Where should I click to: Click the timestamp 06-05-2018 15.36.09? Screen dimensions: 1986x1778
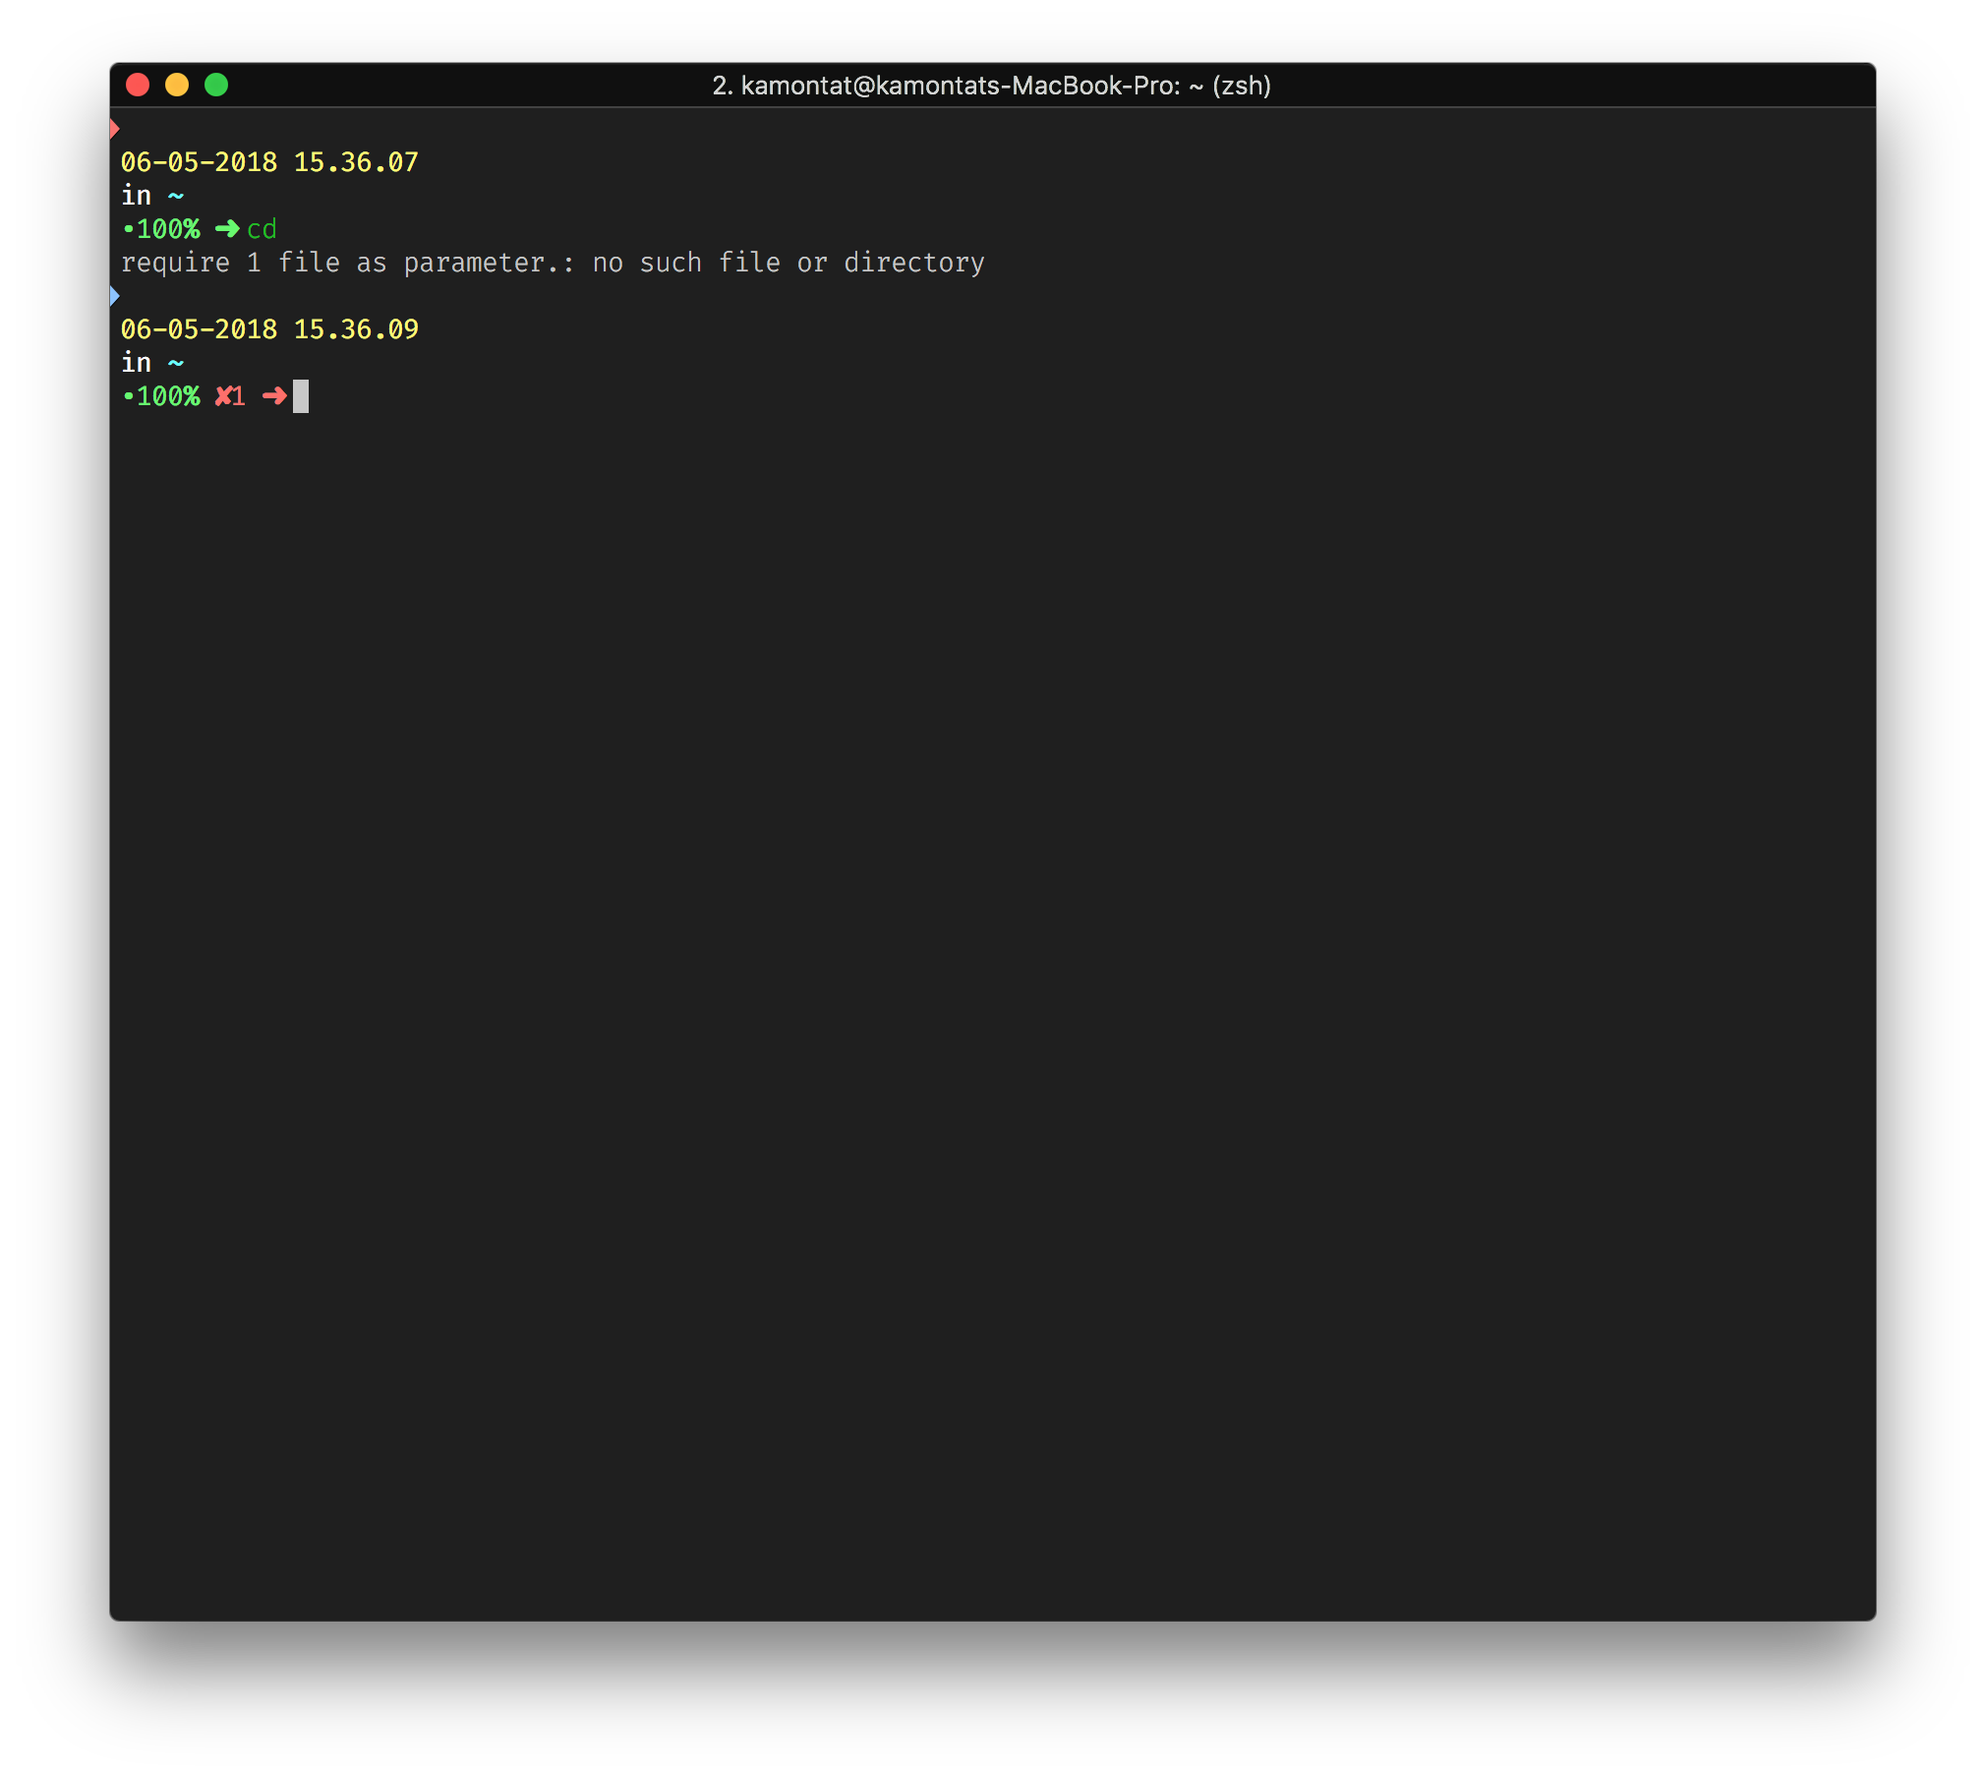pos(269,329)
